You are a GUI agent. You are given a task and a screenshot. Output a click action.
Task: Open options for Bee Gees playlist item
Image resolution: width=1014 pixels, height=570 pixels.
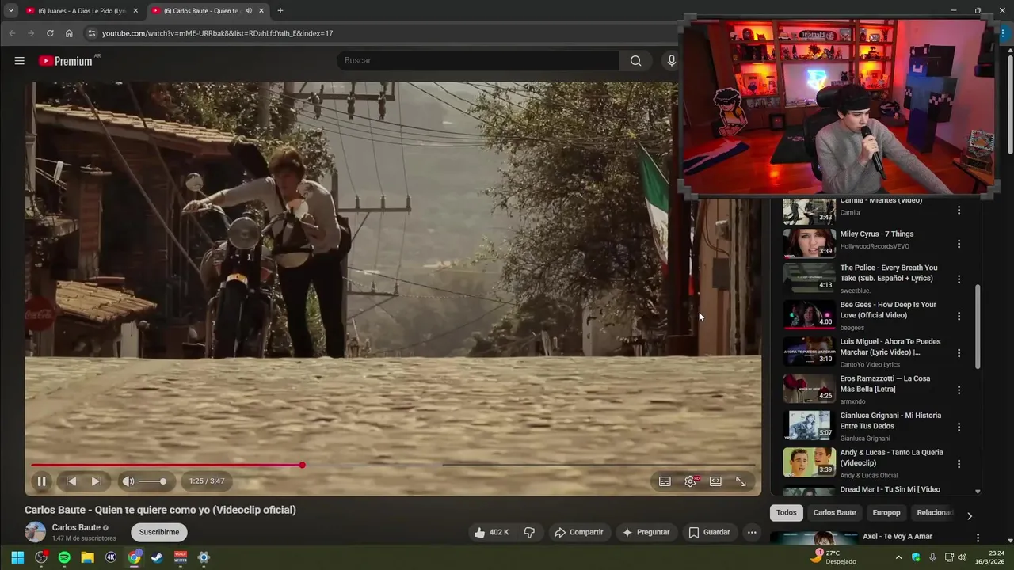click(959, 316)
